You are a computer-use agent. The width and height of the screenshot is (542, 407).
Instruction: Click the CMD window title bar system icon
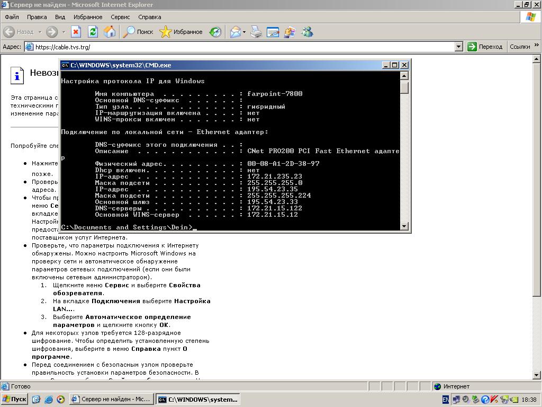pyautogui.click(x=65, y=65)
